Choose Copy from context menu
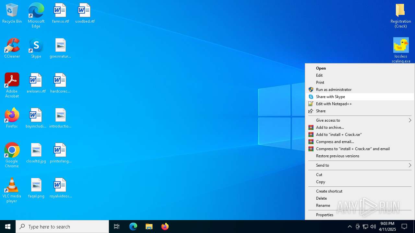Viewport: 415px width, 233px height. pos(360,182)
